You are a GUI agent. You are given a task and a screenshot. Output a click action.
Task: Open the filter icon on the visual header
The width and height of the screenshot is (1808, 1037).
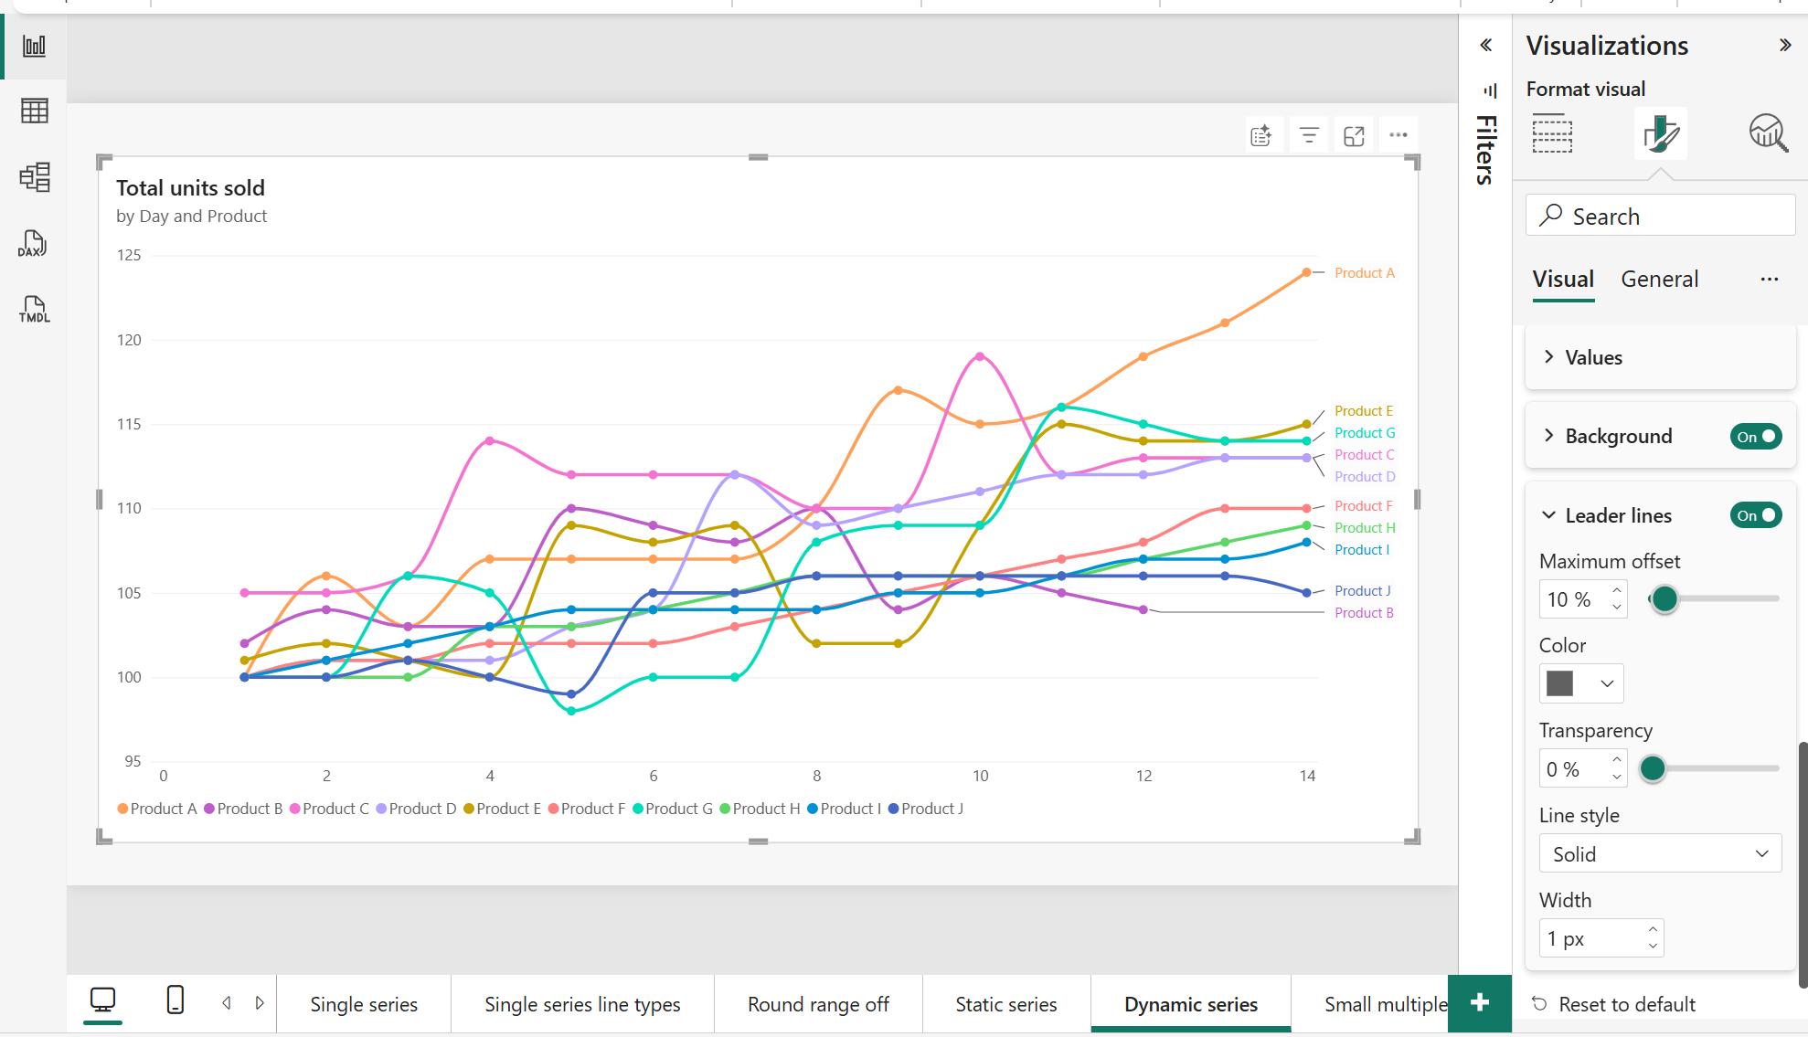[1308, 134]
